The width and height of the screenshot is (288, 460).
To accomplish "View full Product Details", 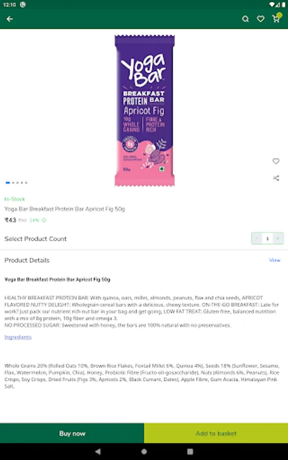I will point(275,260).
